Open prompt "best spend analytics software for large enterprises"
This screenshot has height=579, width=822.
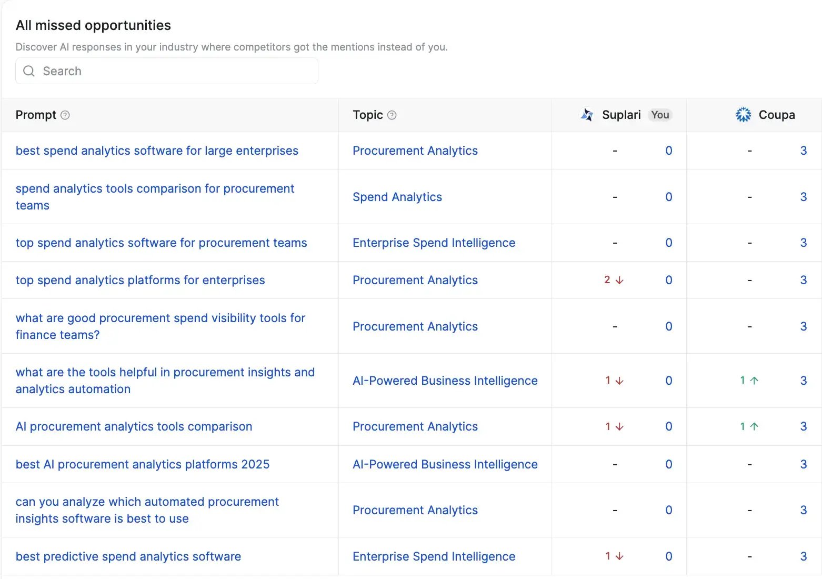(157, 151)
